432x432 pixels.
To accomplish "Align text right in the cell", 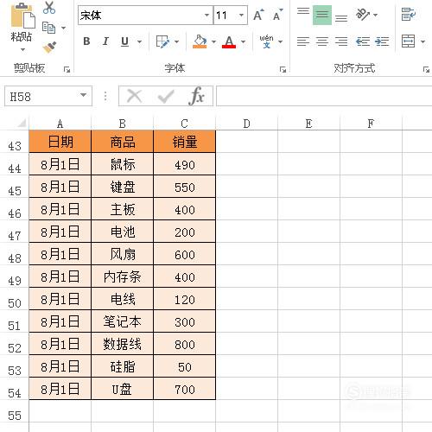I will tap(341, 41).
